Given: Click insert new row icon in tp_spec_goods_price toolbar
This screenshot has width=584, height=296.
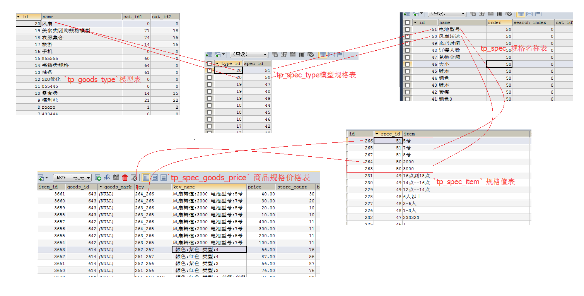Looking at the screenshot, I should [98, 178].
